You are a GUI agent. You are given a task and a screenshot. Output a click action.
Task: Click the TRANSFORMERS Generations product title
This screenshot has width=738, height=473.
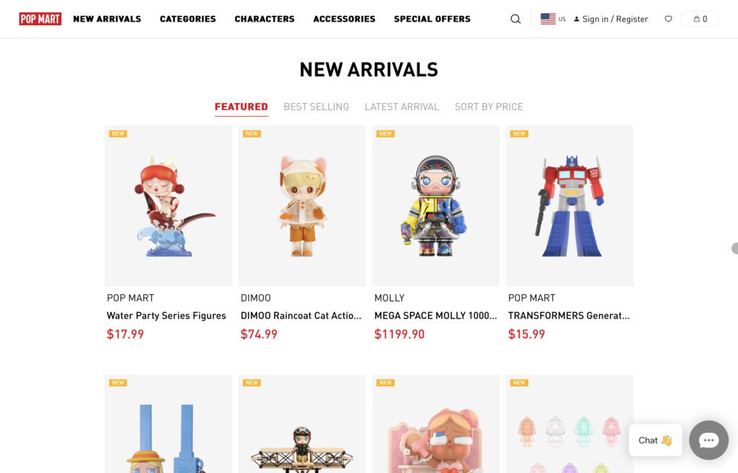[569, 316]
